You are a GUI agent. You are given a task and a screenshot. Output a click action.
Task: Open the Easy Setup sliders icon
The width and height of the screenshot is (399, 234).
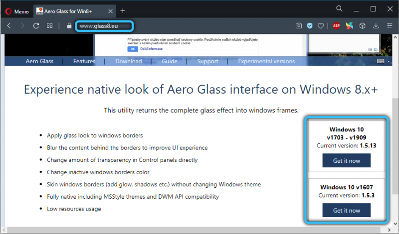coord(390,26)
